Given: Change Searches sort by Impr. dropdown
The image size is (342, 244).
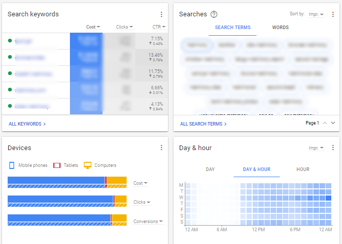Looking at the screenshot, I should tap(316, 14).
